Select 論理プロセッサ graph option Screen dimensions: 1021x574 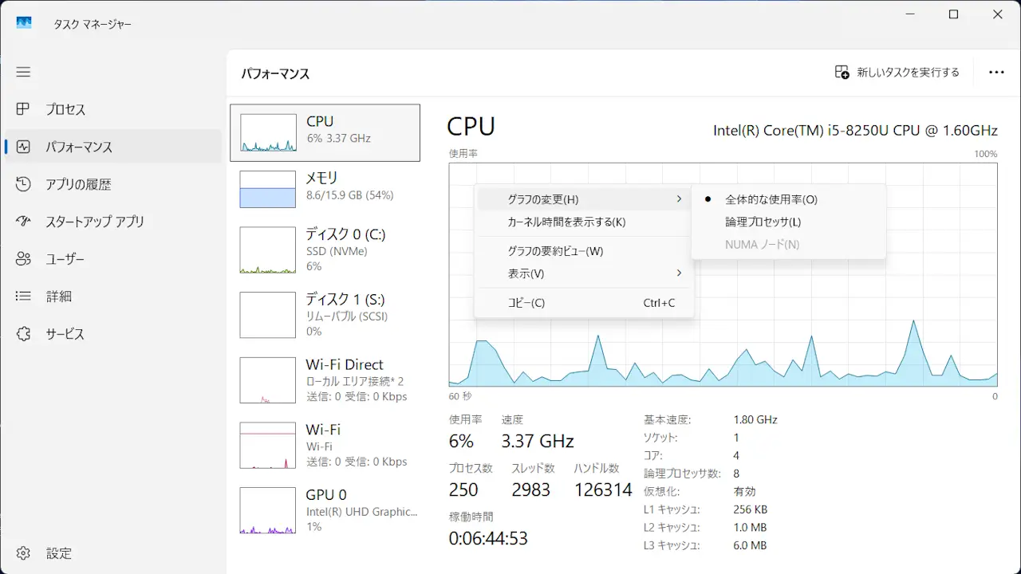point(763,222)
